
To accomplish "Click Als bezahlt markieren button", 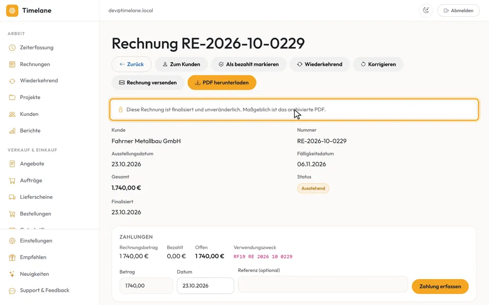I will pos(249,65).
